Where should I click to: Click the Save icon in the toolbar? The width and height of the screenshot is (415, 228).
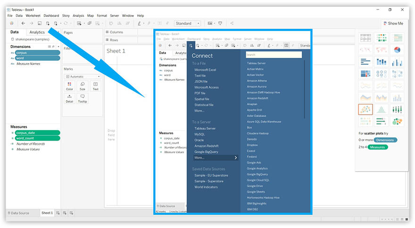pyautogui.click(x=40, y=23)
